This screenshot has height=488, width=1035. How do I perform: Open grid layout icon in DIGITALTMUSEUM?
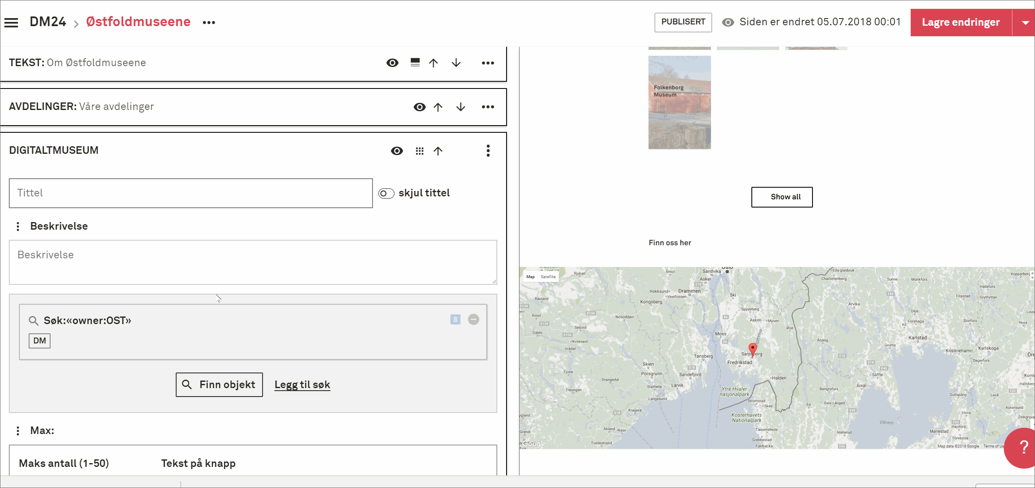[419, 151]
